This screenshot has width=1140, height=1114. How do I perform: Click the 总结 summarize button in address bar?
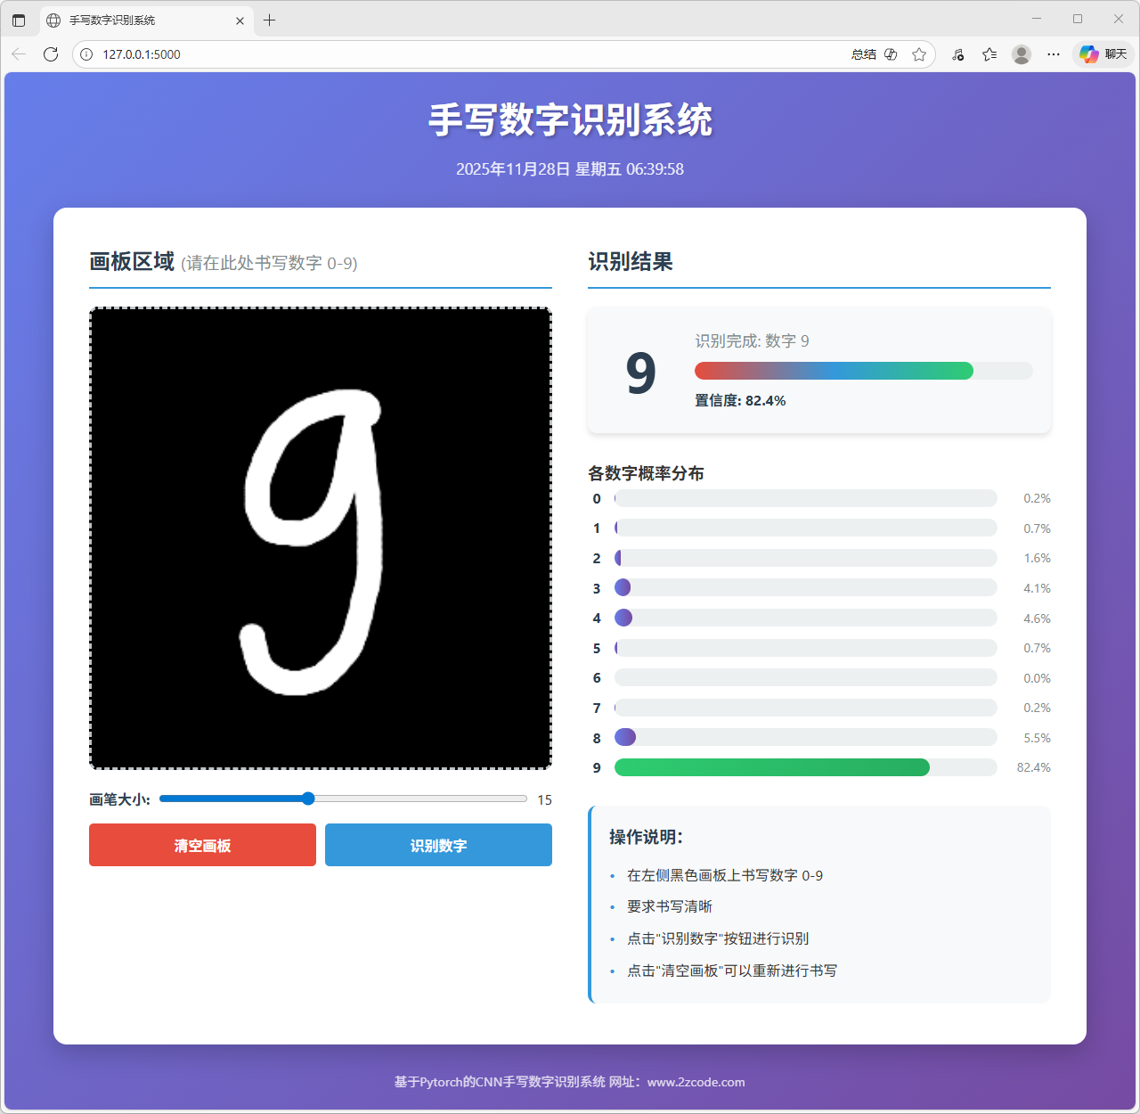863,54
